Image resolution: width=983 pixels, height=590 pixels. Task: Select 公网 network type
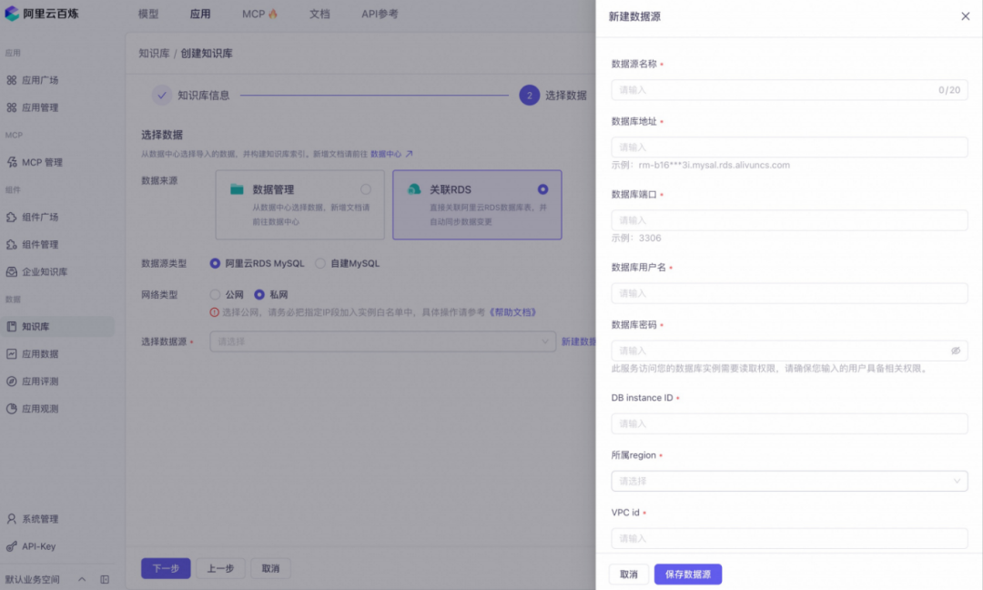(x=215, y=295)
